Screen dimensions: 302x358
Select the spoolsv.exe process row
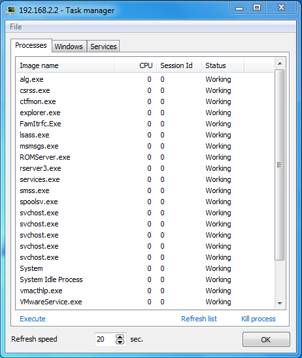point(145,202)
